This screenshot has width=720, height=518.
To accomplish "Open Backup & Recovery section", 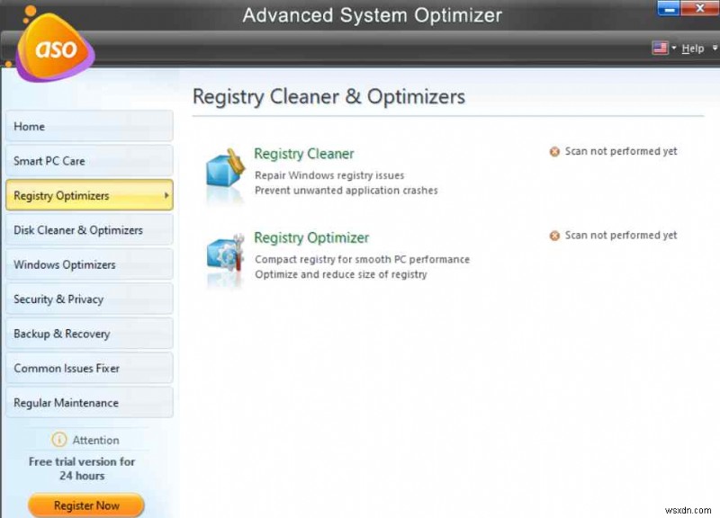I will tap(89, 334).
